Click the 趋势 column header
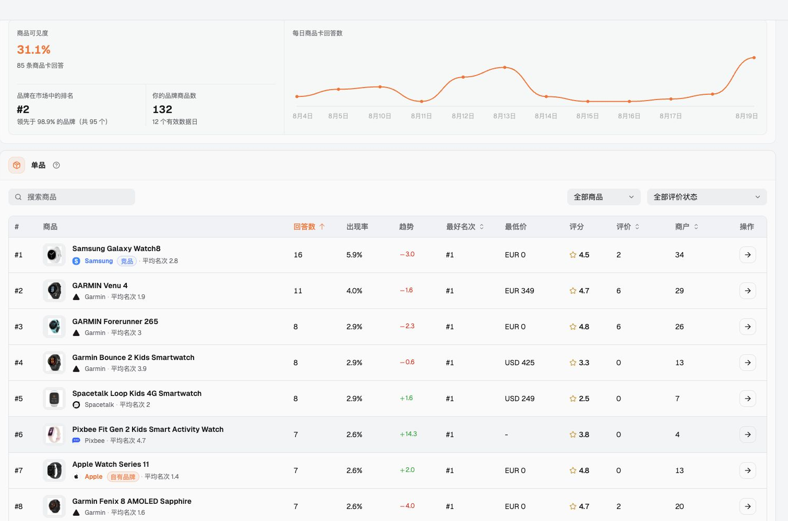Image resolution: width=788 pixels, height=521 pixels. click(407, 227)
